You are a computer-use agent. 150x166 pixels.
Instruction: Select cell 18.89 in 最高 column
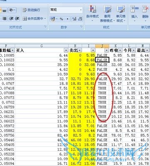coord(143,84)
